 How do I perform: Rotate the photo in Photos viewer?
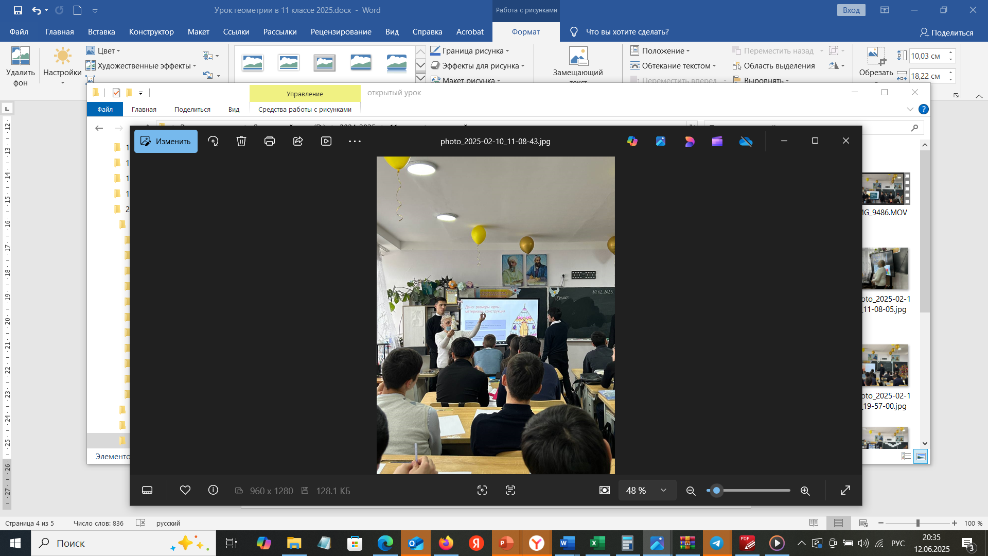click(213, 141)
